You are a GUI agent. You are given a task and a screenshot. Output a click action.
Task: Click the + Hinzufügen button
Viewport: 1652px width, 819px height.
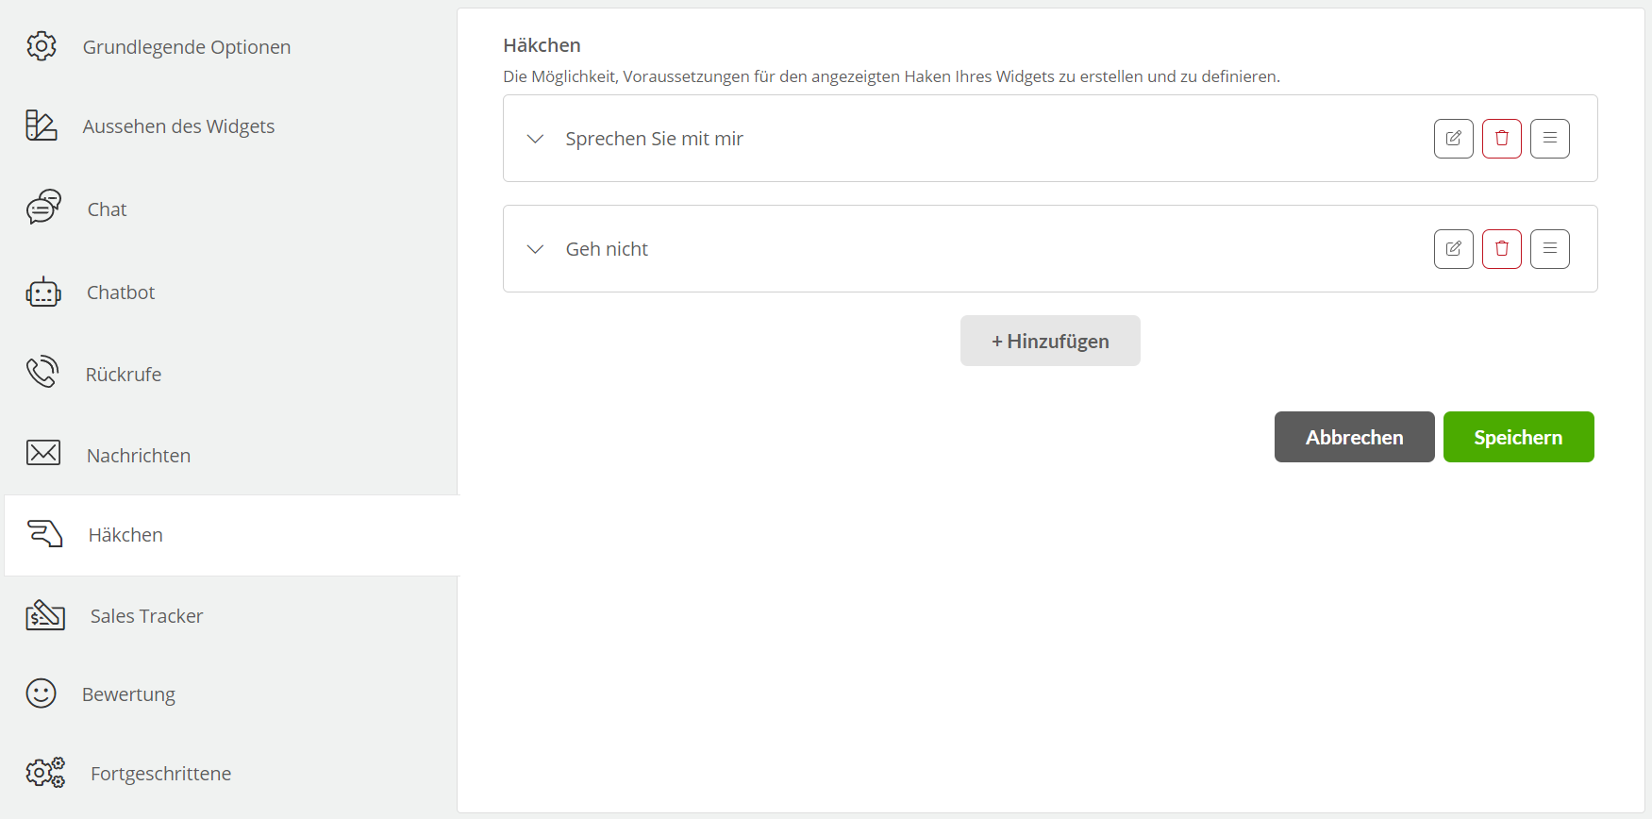[x=1050, y=341]
